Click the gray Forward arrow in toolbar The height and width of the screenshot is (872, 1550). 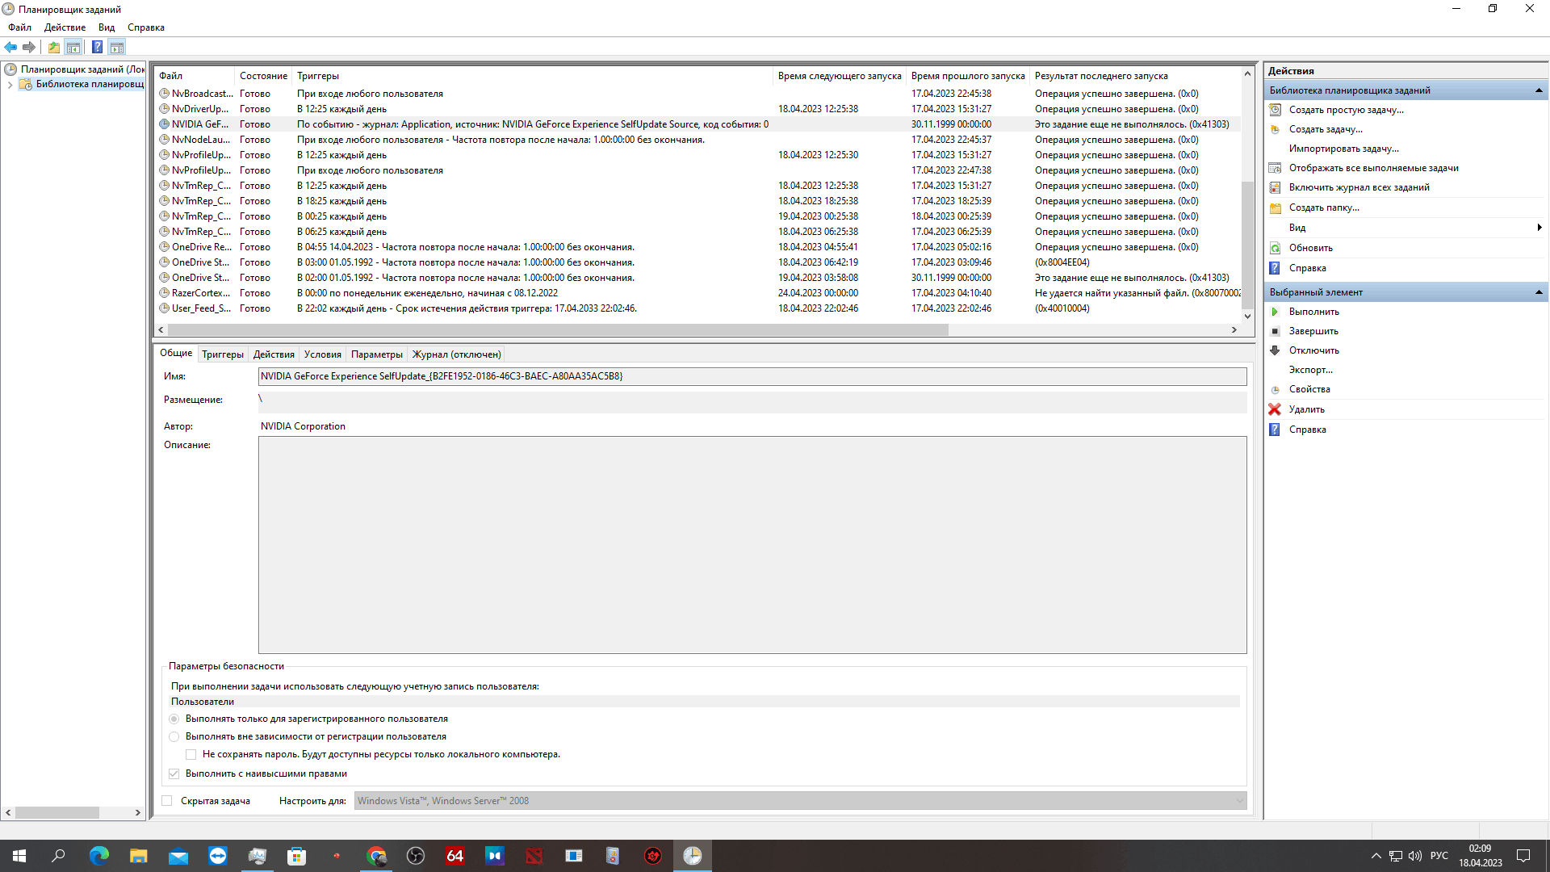point(29,48)
